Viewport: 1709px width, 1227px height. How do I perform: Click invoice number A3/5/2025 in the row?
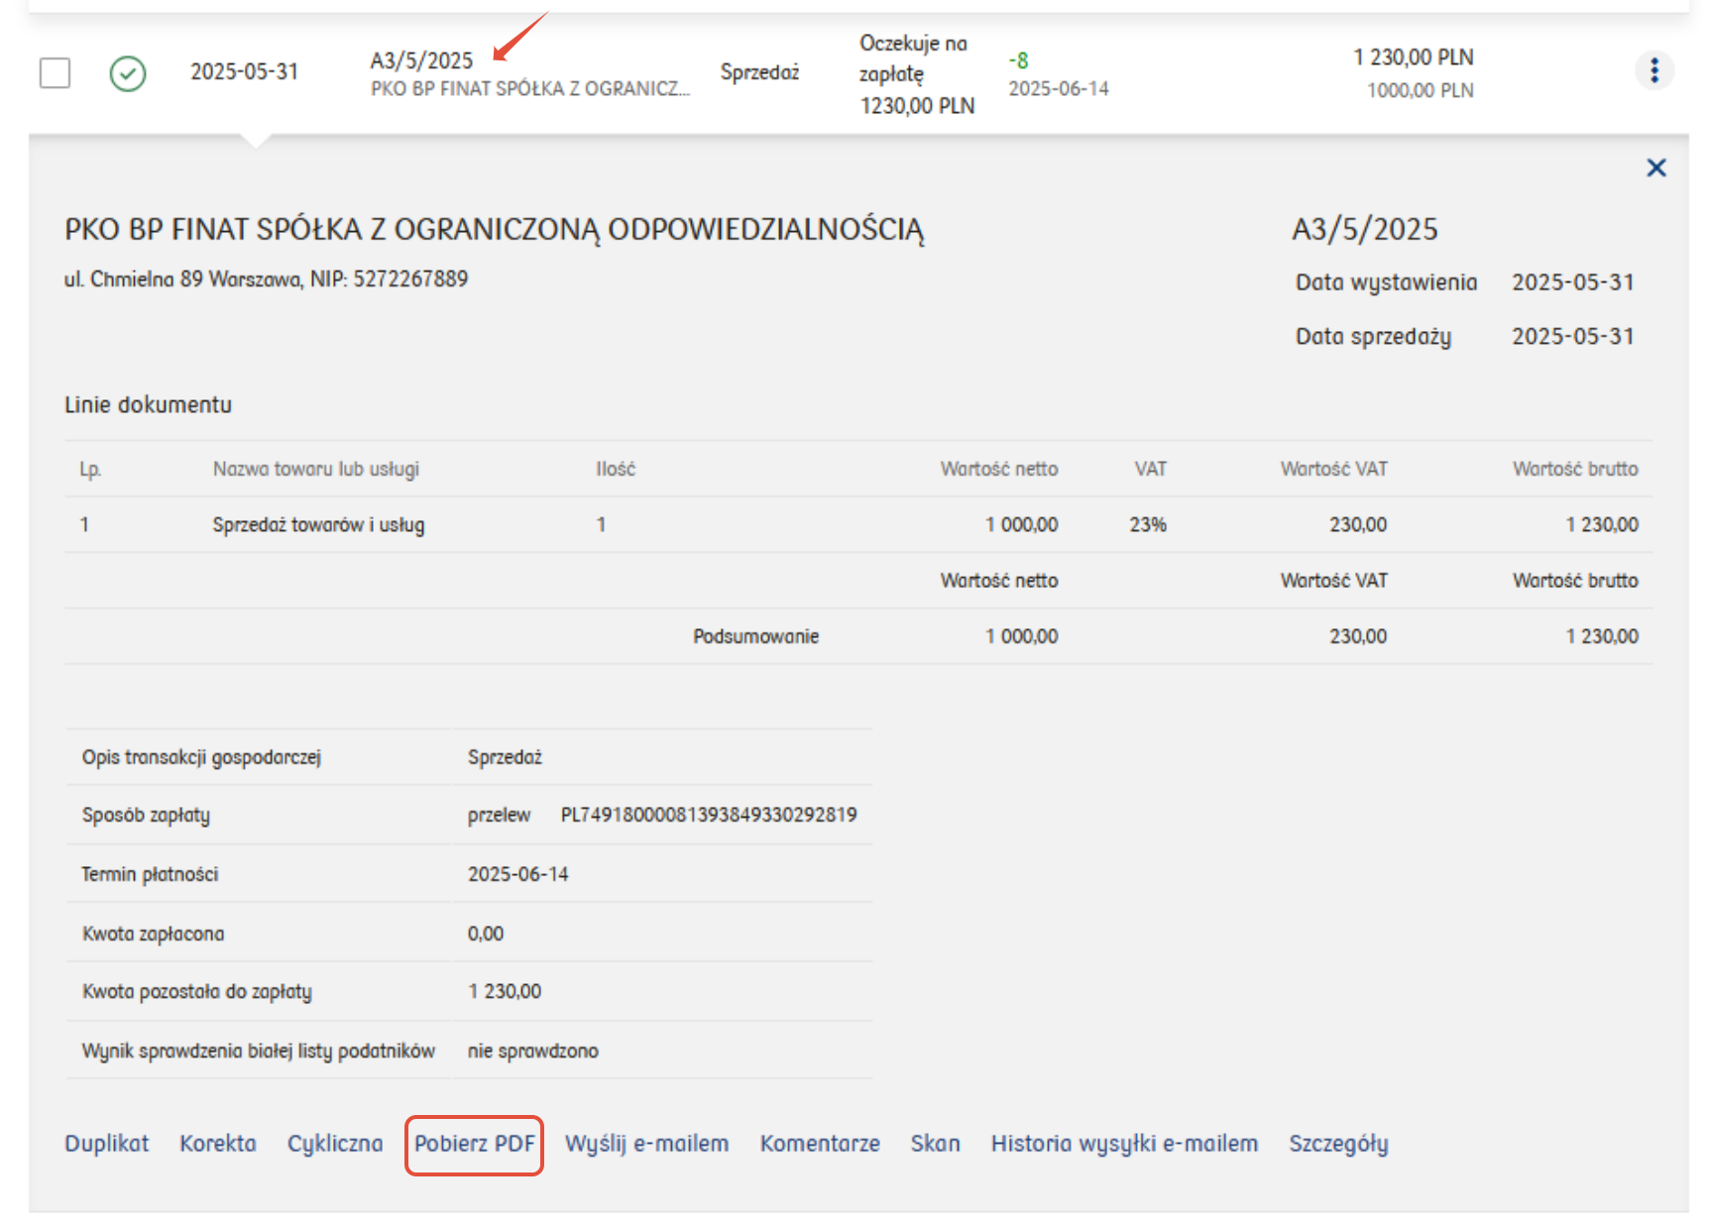[x=421, y=60]
